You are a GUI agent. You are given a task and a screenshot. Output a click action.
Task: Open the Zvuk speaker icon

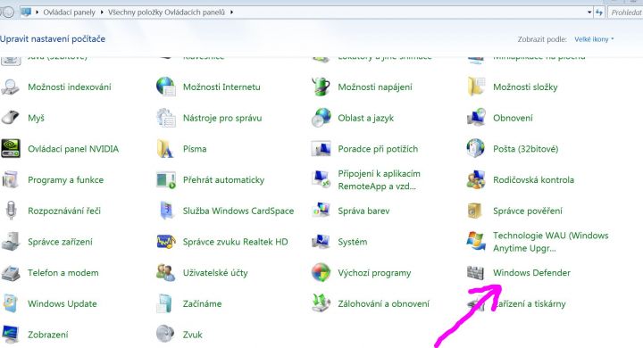click(165, 334)
